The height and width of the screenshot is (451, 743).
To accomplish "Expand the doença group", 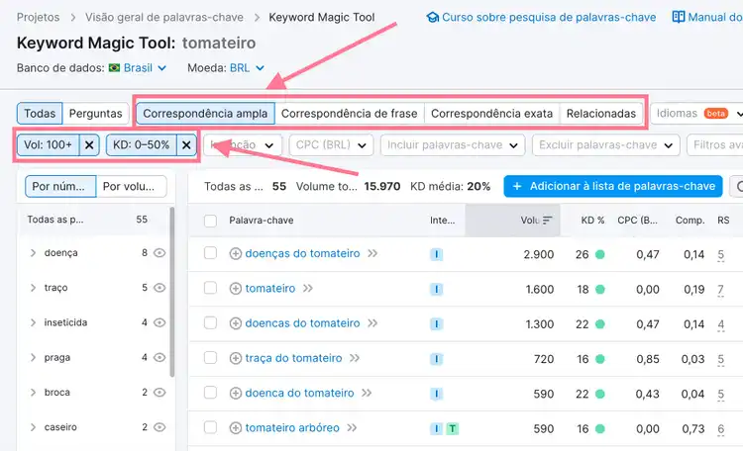I will tap(33, 253).
